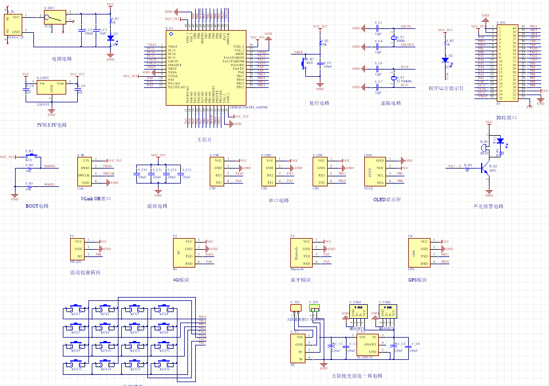This screenshot has height=386, width=549.
Task: Click the 滤波电路 title label
Action: coord(157,206)
